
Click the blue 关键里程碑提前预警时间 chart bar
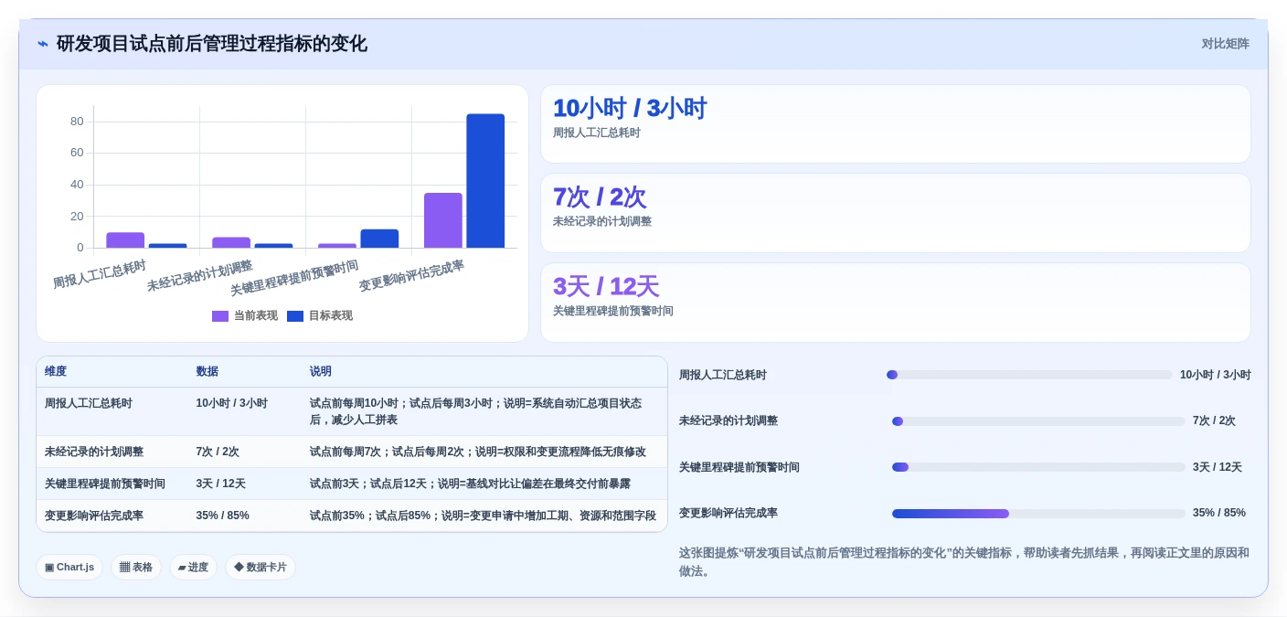379,239
